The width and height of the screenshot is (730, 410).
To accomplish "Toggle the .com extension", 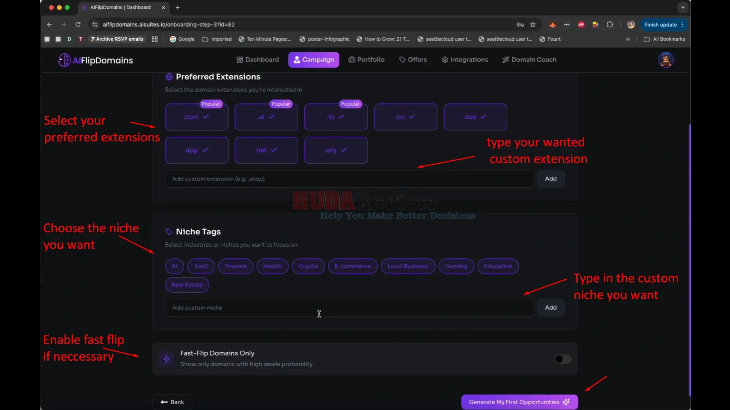I will [196, 117].
